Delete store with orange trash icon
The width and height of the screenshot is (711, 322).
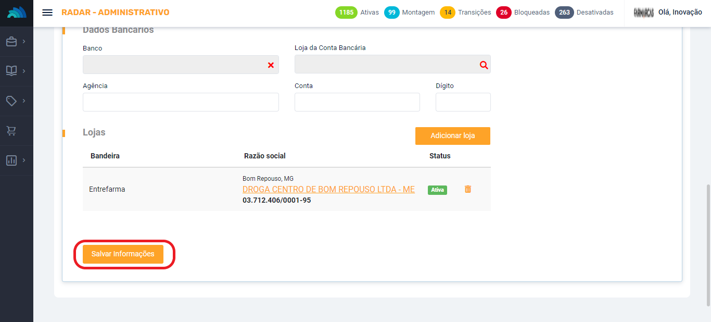click(x=467, y=189)
